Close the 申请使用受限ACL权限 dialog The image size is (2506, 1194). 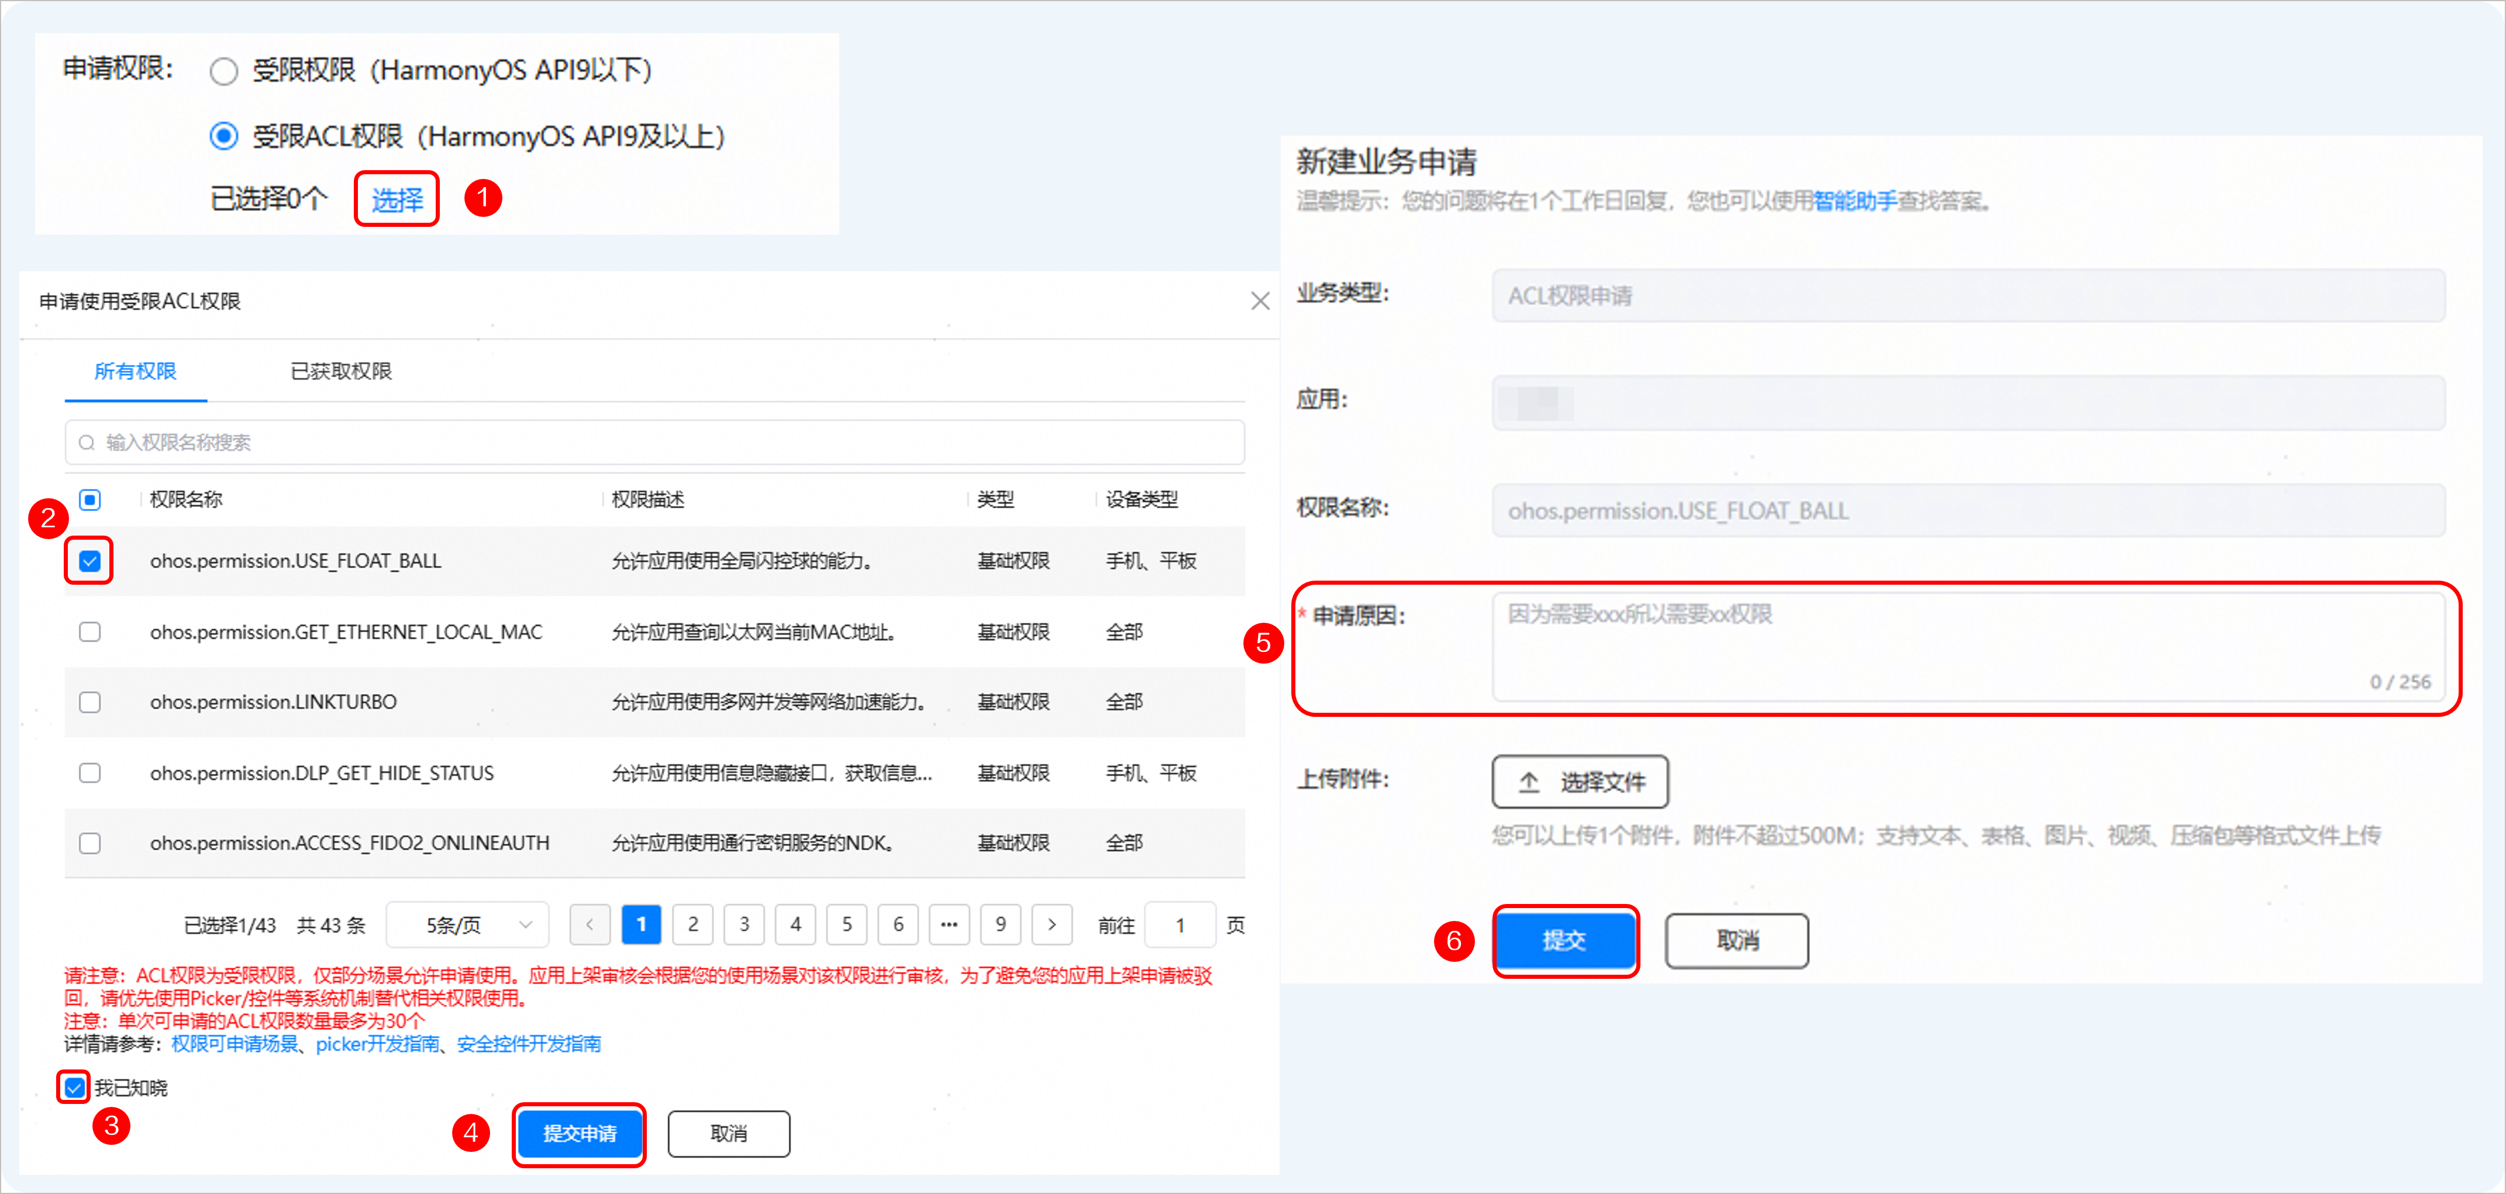1260,301
